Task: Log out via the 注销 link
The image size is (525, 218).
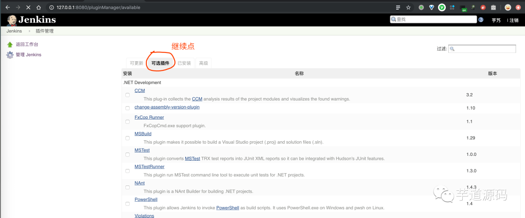Action: click(513, 20)
